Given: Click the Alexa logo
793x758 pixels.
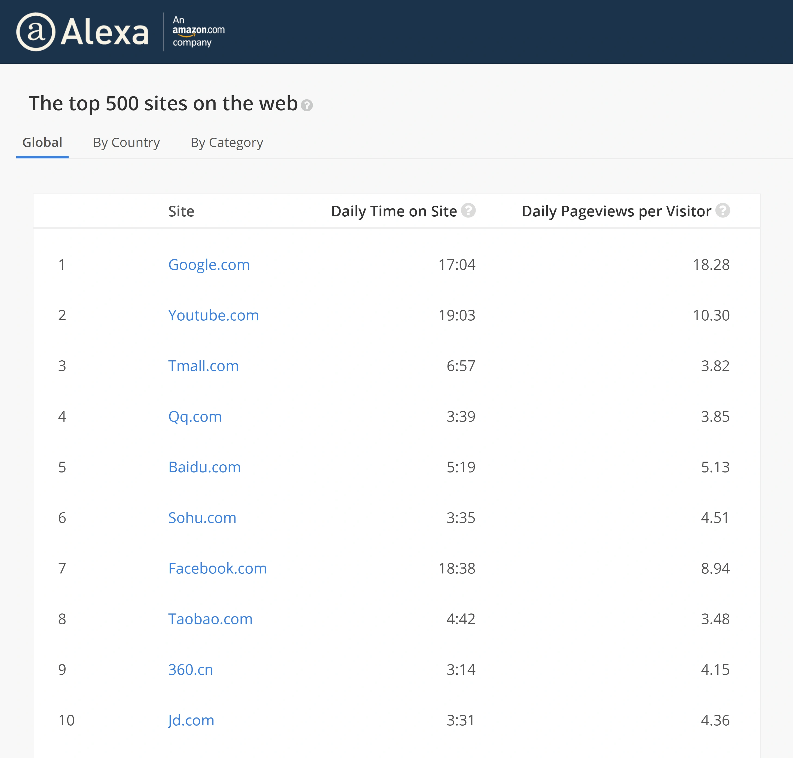Looking at the screenshot, I should click(x=82, y=32).
